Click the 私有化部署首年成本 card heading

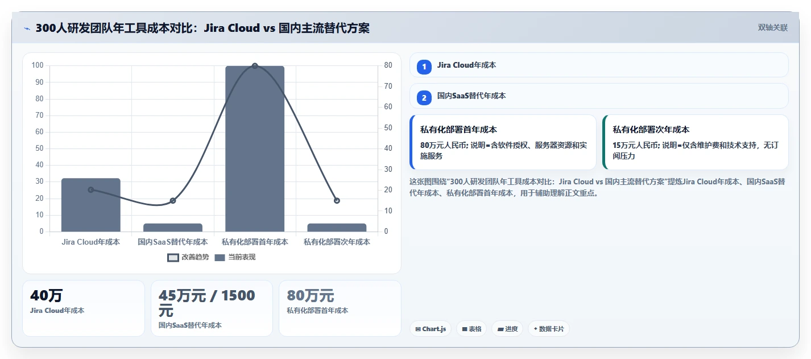(458, 130)
